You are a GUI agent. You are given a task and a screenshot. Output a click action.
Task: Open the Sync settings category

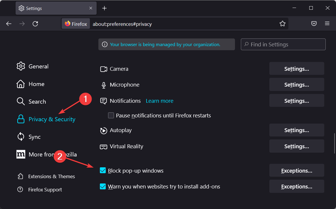(29, 136)
